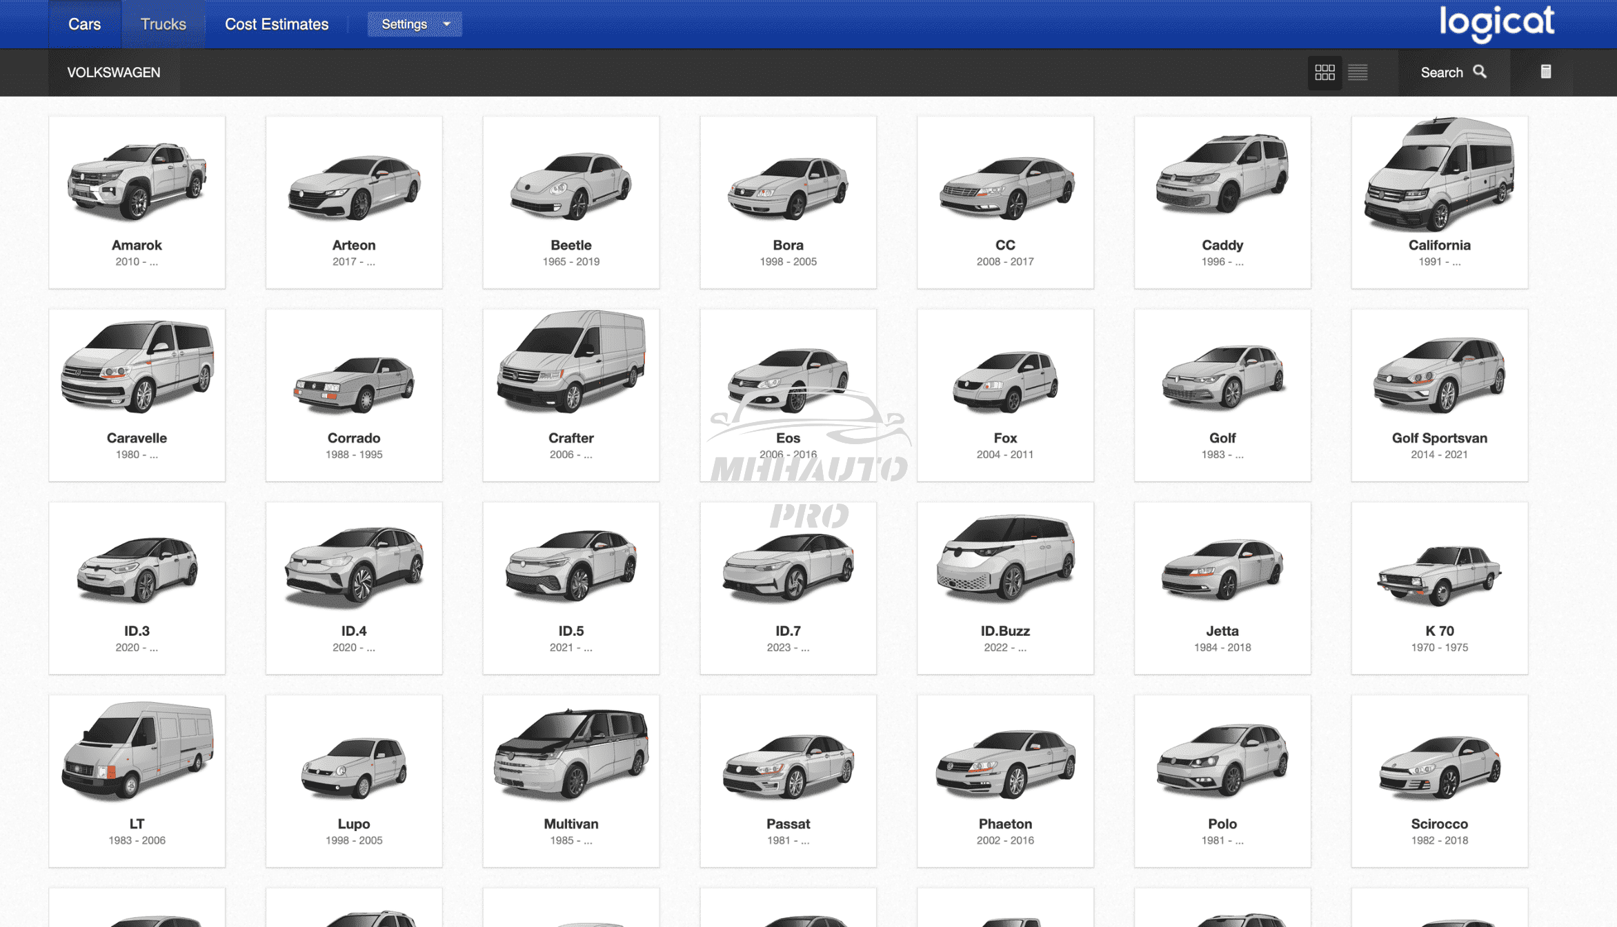1617x927 pixels.
Task: Select the Cars tab
Action: coord(84,24)
